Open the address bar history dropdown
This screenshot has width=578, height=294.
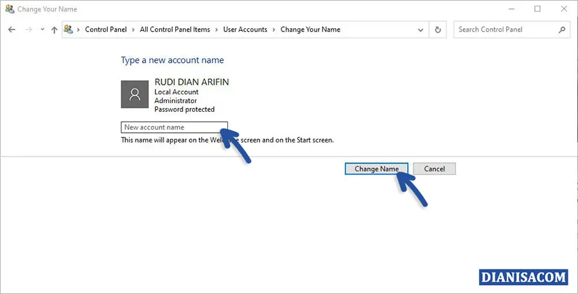[x=420, y=30]
